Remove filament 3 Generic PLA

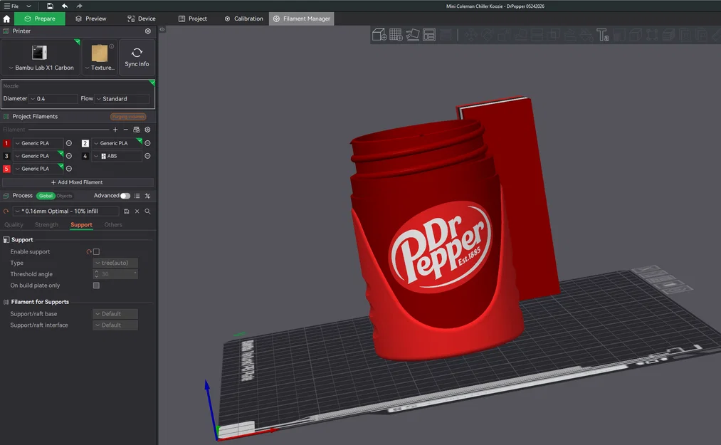[x=69, y=156]
